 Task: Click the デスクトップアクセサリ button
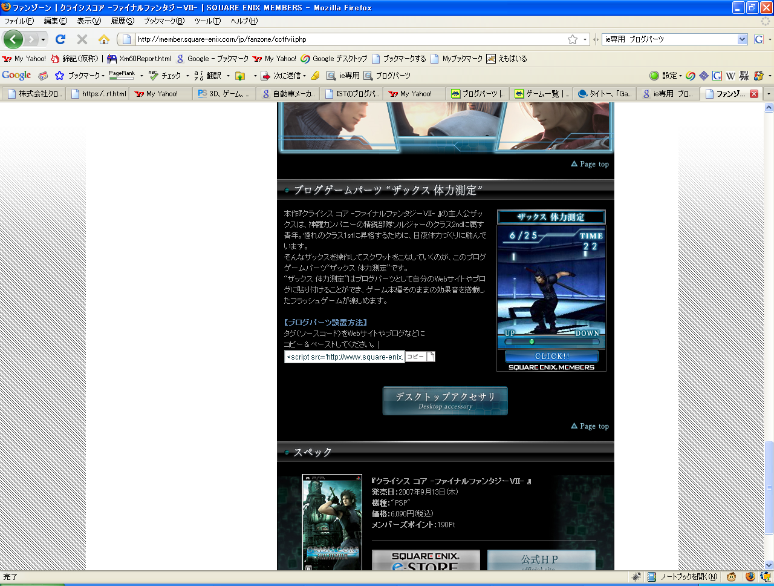pos(445,401)
